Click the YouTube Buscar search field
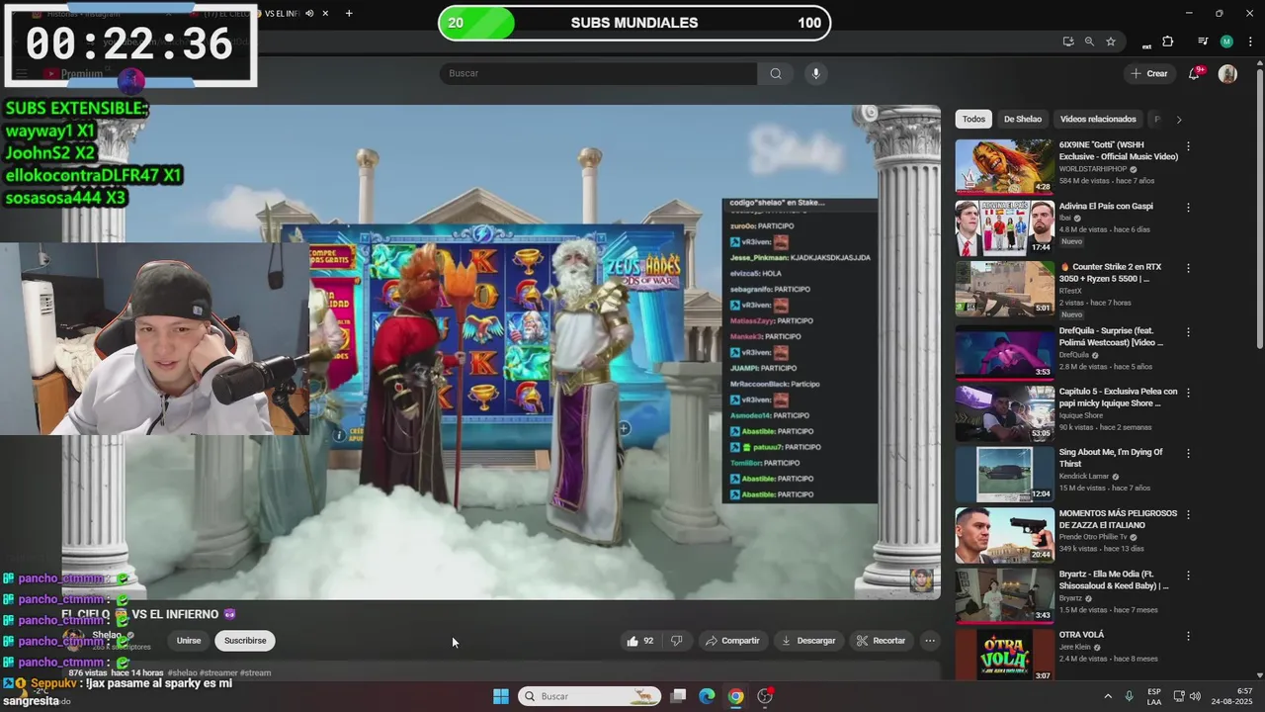1265x712 pixels. pyautogui.click(x=598, y=73)
